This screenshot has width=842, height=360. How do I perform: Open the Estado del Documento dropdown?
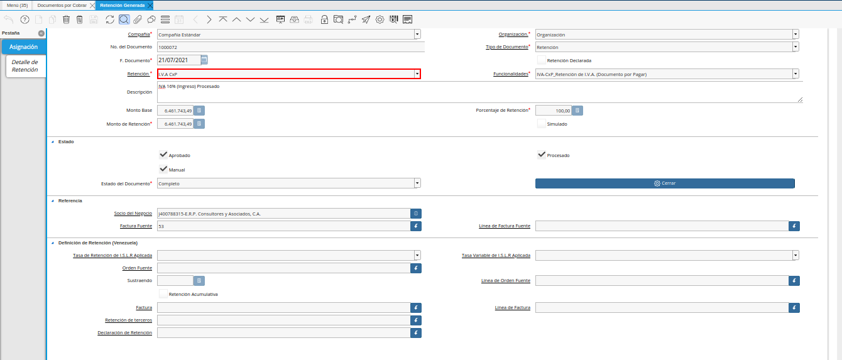(417, 183)
